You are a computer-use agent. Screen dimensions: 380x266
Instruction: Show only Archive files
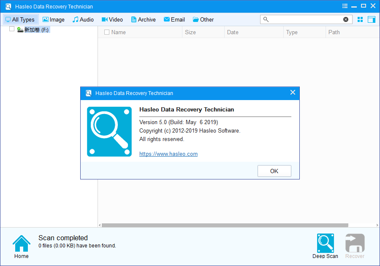point(144,19)
